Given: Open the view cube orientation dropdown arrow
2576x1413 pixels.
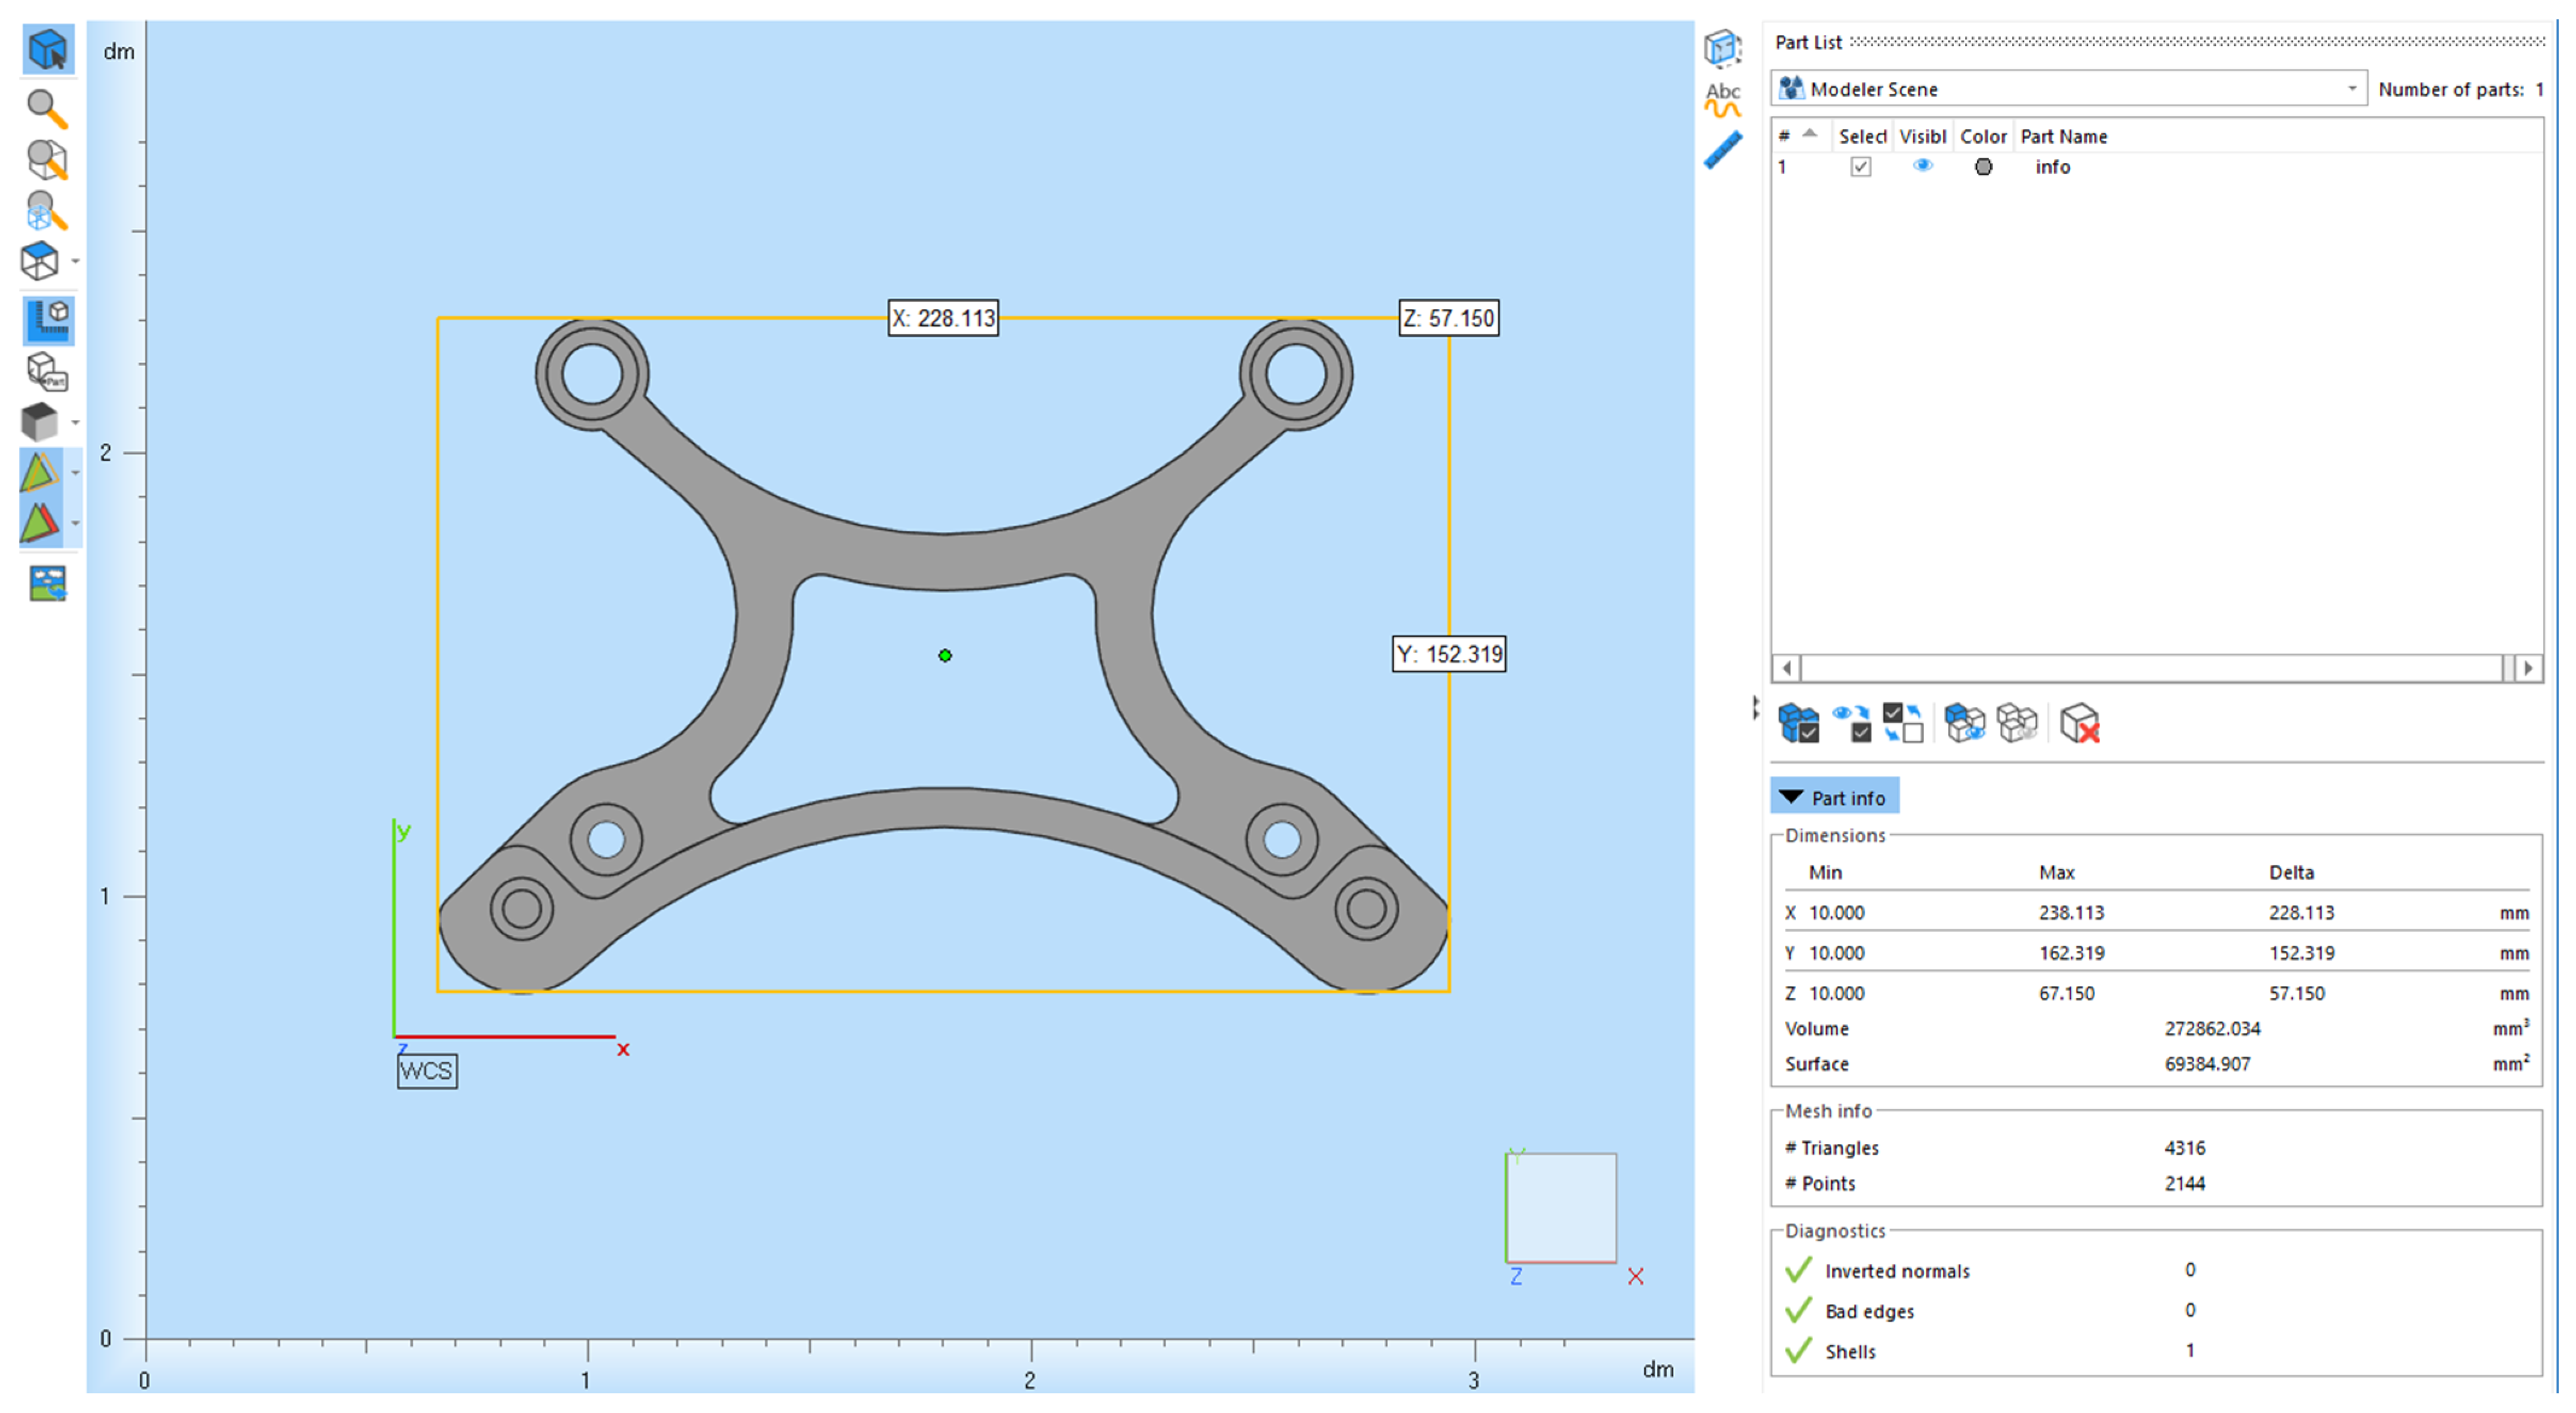Looking at the screenshot, I should 75,262.
